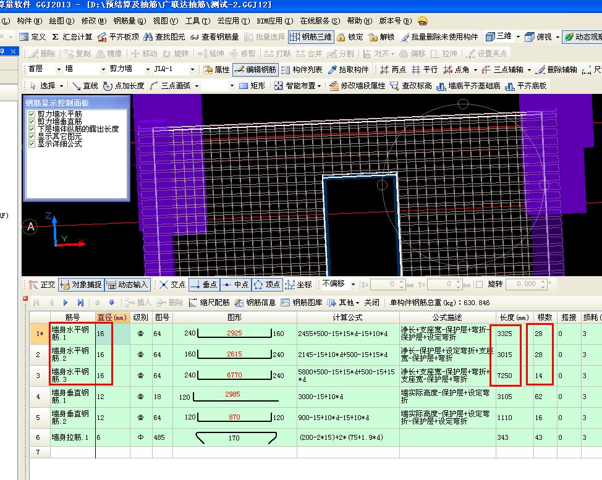Image resolution: width=602 pixels, height=480 pixels.
Task: Click 查改标高 elevation tool
Action: 411,86
